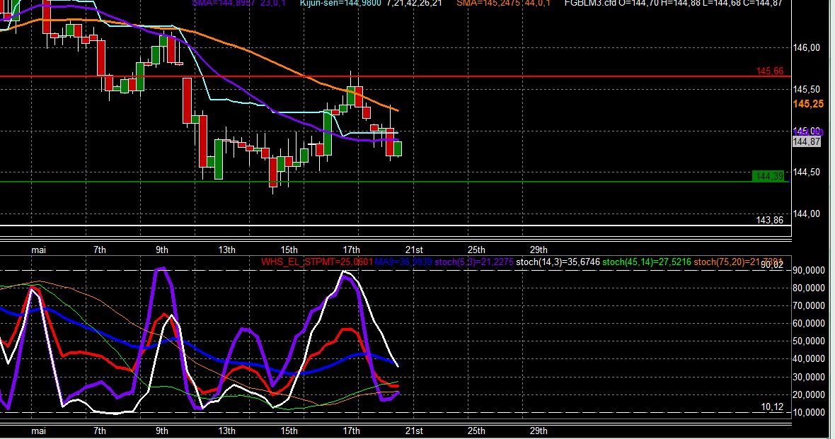Click 20,0000 on the indicator scale
This screenshot has width=835, height=439.
809,395
